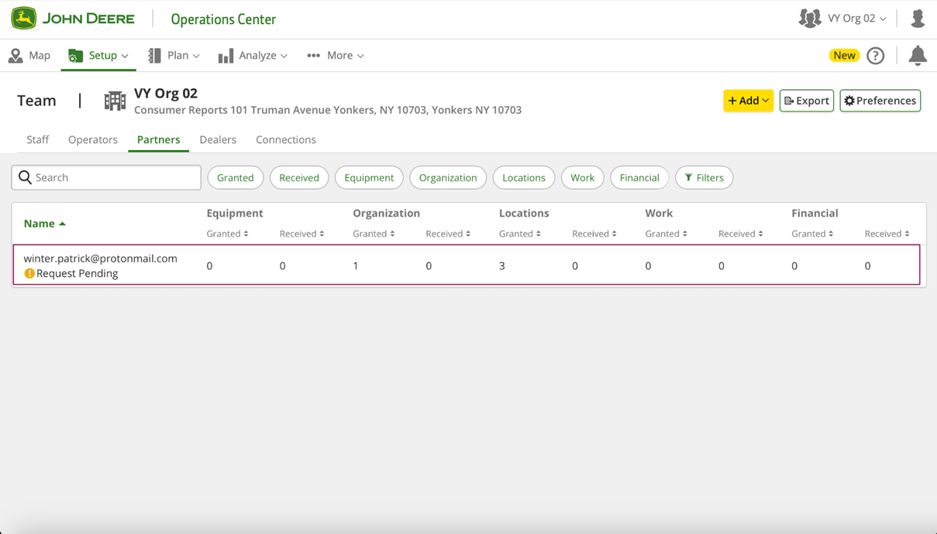Click the John Deere leaping deer logo

(x=24, y=19)
